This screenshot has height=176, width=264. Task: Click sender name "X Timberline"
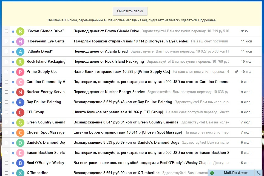coord(37,173)
